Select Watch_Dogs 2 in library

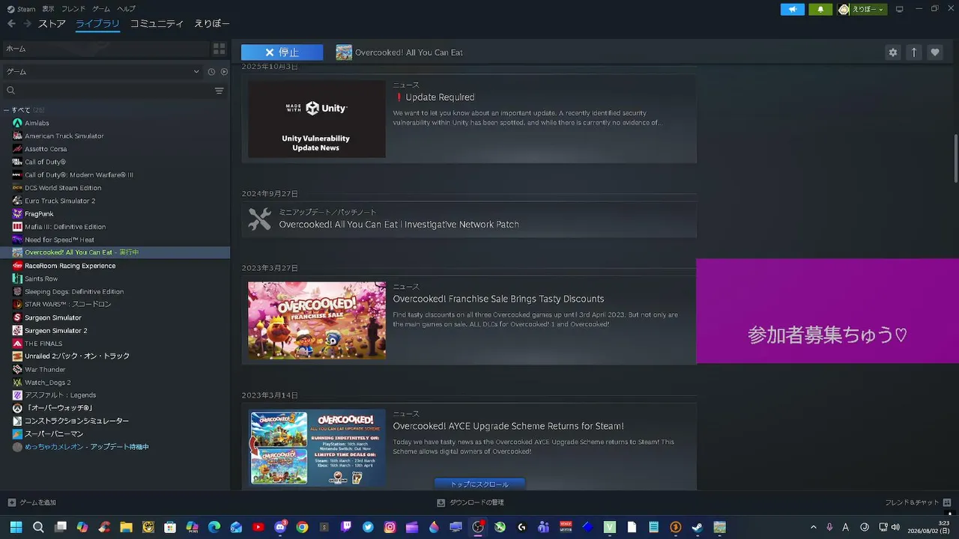click(x=47, y=383)
